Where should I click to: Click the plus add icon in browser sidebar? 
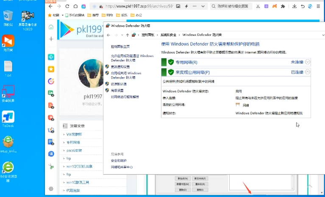(51, 39)
